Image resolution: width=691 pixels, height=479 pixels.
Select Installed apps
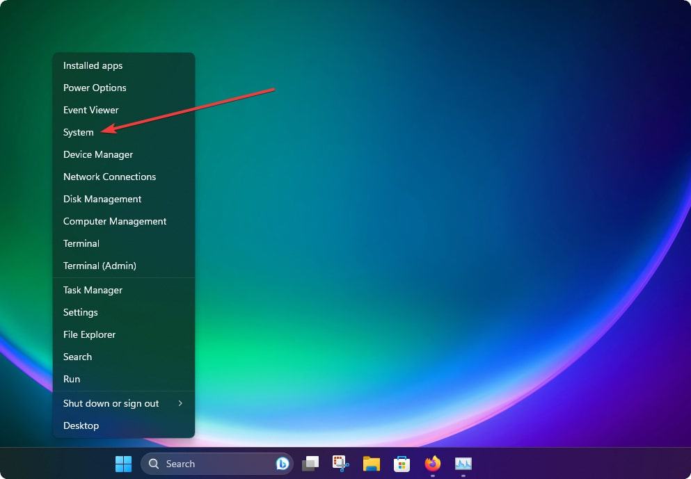[92, 65]
